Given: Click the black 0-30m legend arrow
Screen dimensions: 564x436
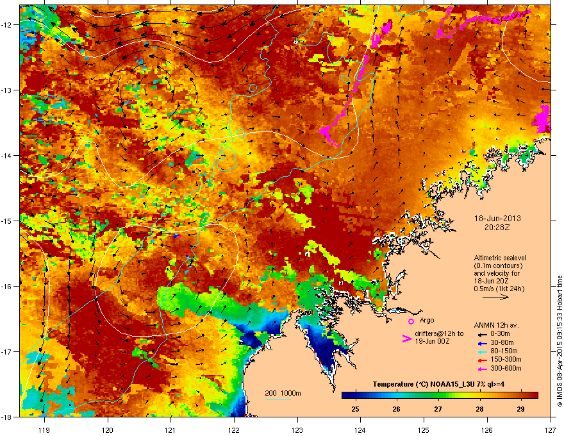Looking at the screenshot, I should point(482,334).
